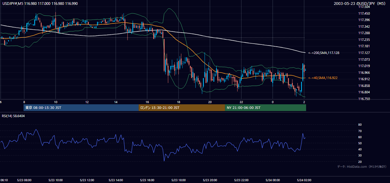Click RSI scale value 30
This screenshot has height=183, width=390.
[x=360, y=155]
